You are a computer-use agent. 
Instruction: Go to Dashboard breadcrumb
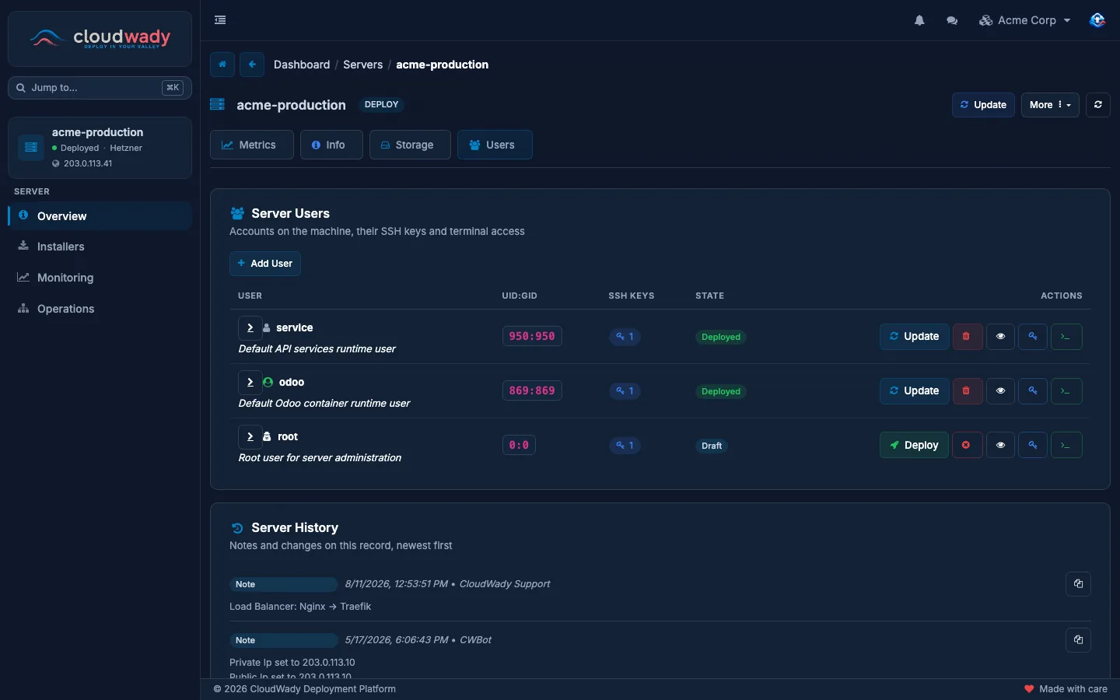tap(302, 65)
